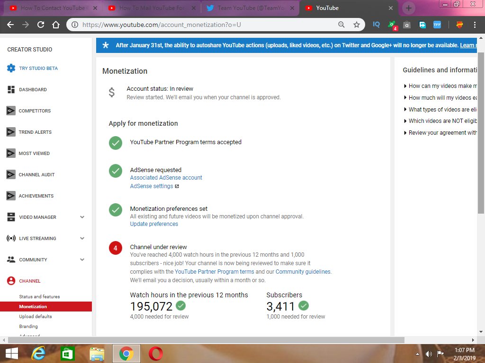The width and height of the screenshot is (485, 363).
Task: Click the browser forward arrow
Action: click(x=26, y=25)
